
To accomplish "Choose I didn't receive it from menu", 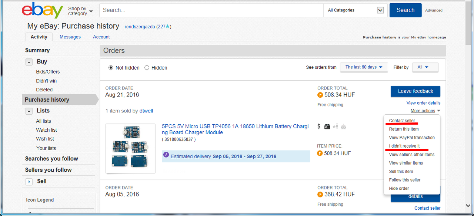I will (x=404, y=146).
